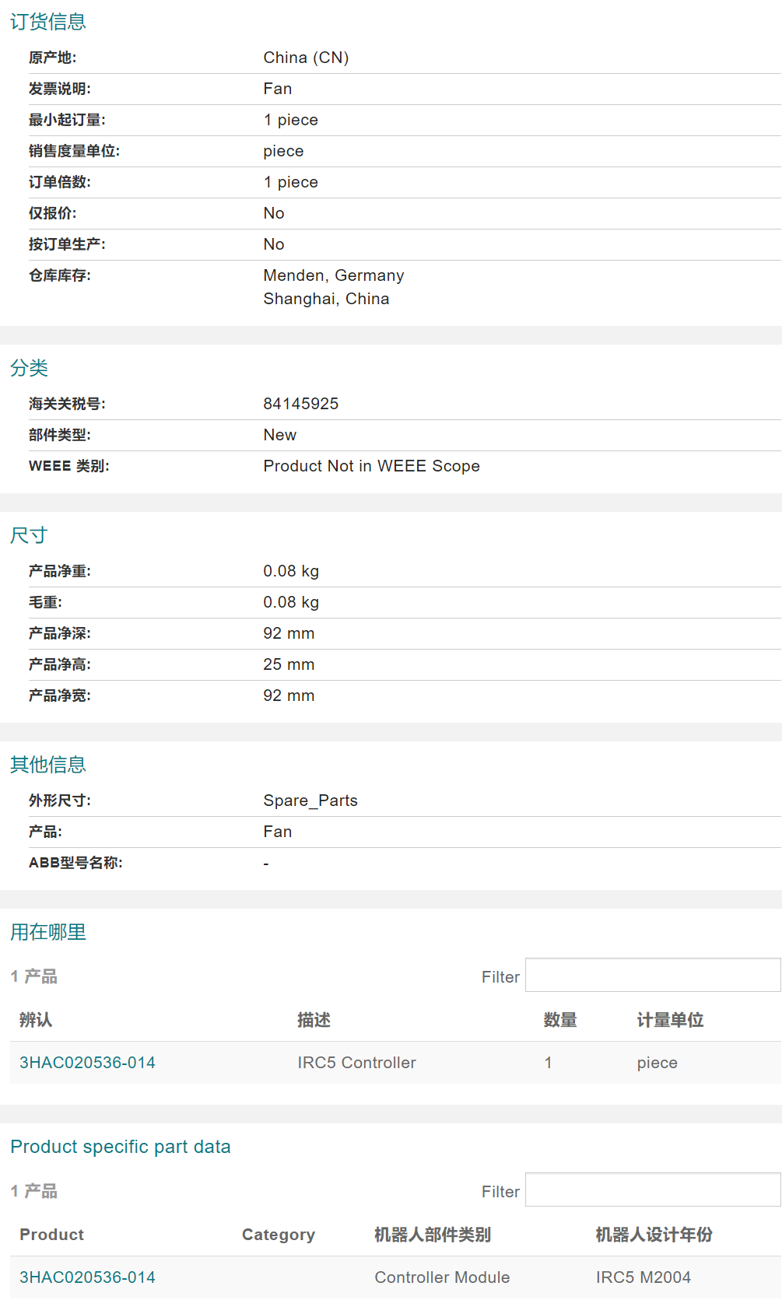This screenshot has width=782, height=1314.
Task: Sort by the 辨认 column header
Action: click(36, 1020)
